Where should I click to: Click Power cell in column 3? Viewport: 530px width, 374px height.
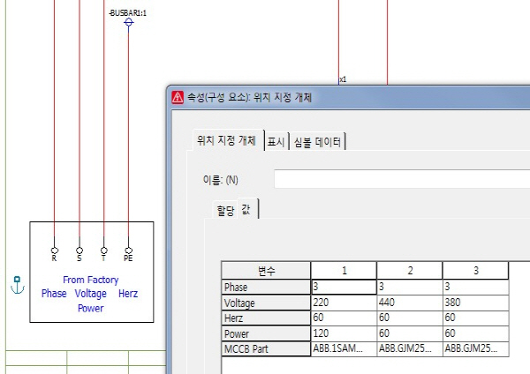coord(475,333)
